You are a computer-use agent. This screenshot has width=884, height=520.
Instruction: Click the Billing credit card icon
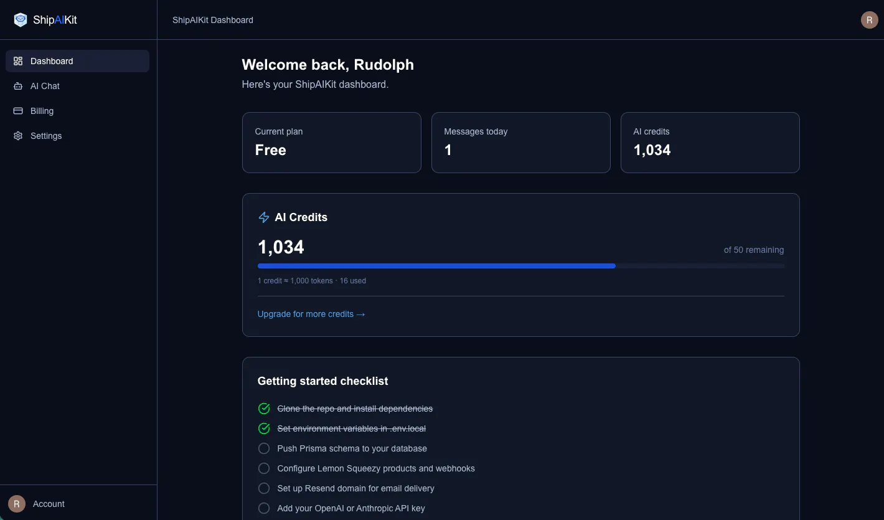pyautogui.click(x=18, y=111)
